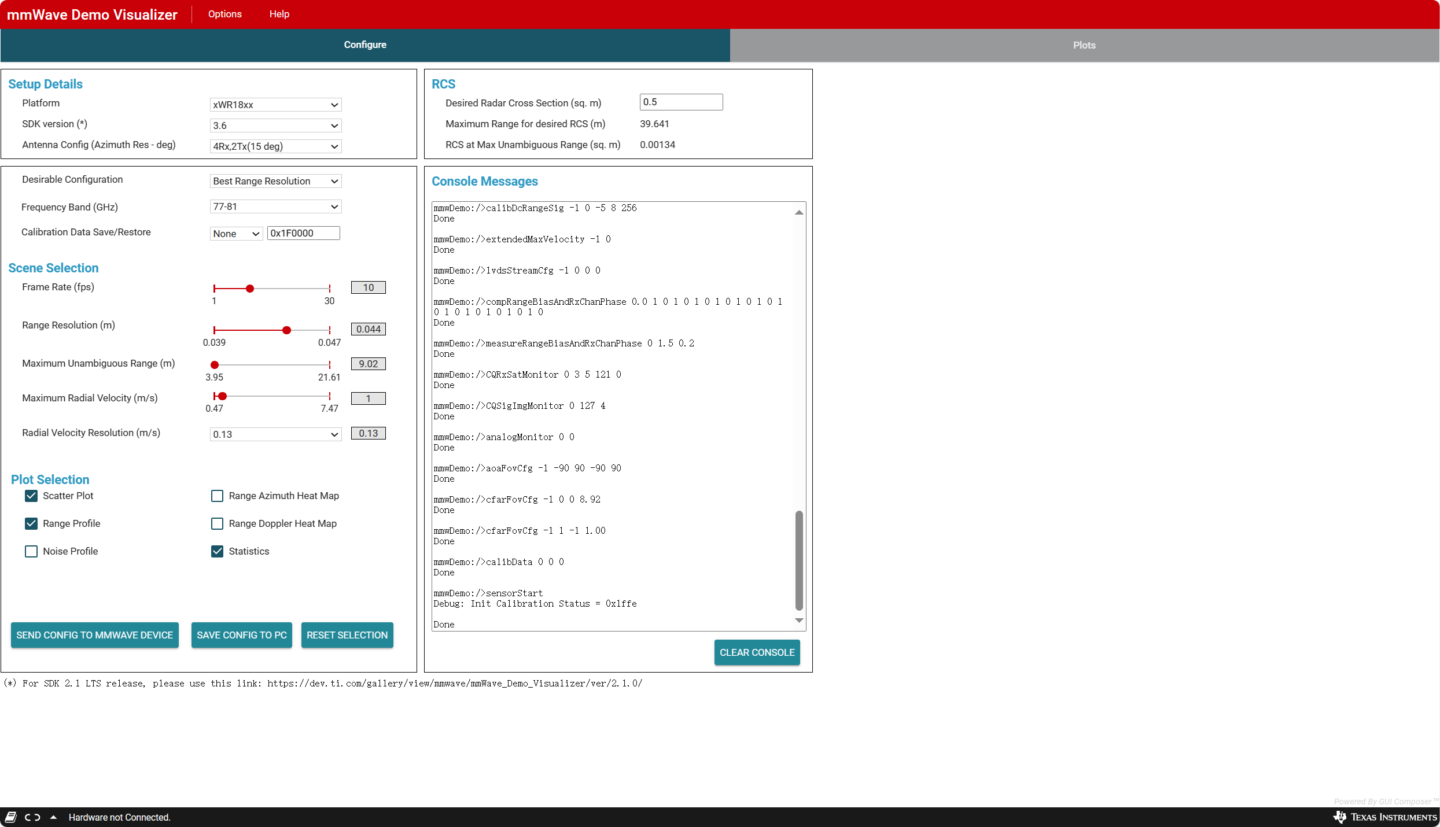Check the Range Azimuth Heat Map box
The image size is (1440, 827).
tap(217, 496)
